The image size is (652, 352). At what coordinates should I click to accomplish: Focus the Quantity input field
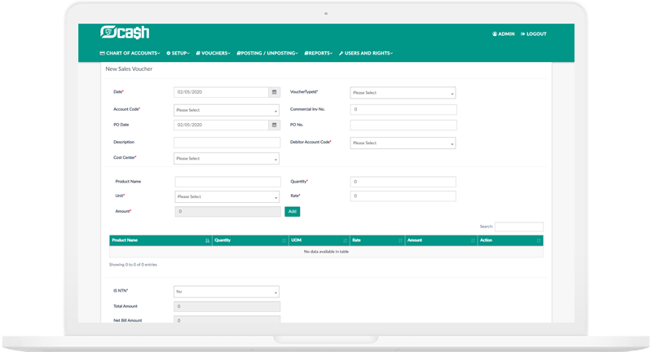(x=403, y=182)
